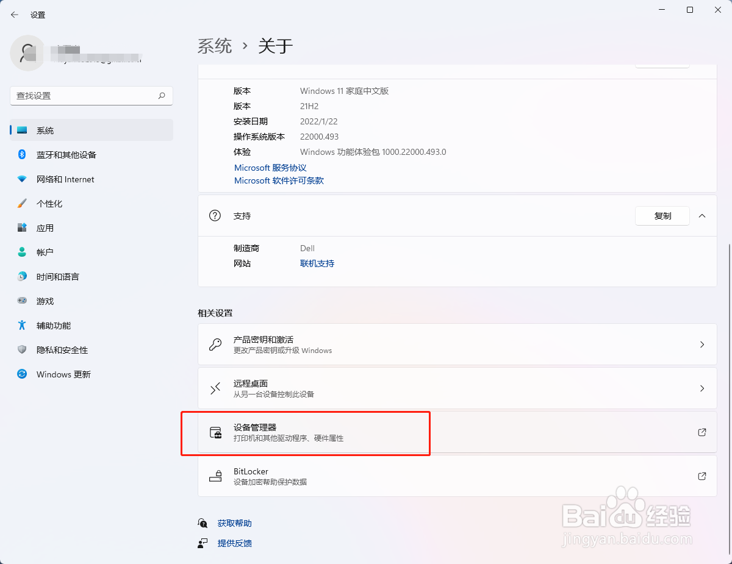732x564 pixels.
Task: Click the BitLocker external-link icon
Action: point(702,476)
